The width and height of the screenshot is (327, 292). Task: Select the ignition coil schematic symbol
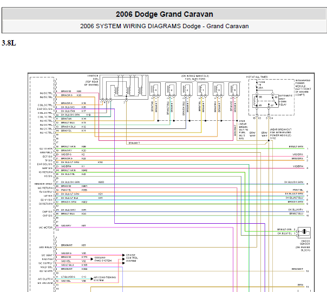tap(124, 87)
